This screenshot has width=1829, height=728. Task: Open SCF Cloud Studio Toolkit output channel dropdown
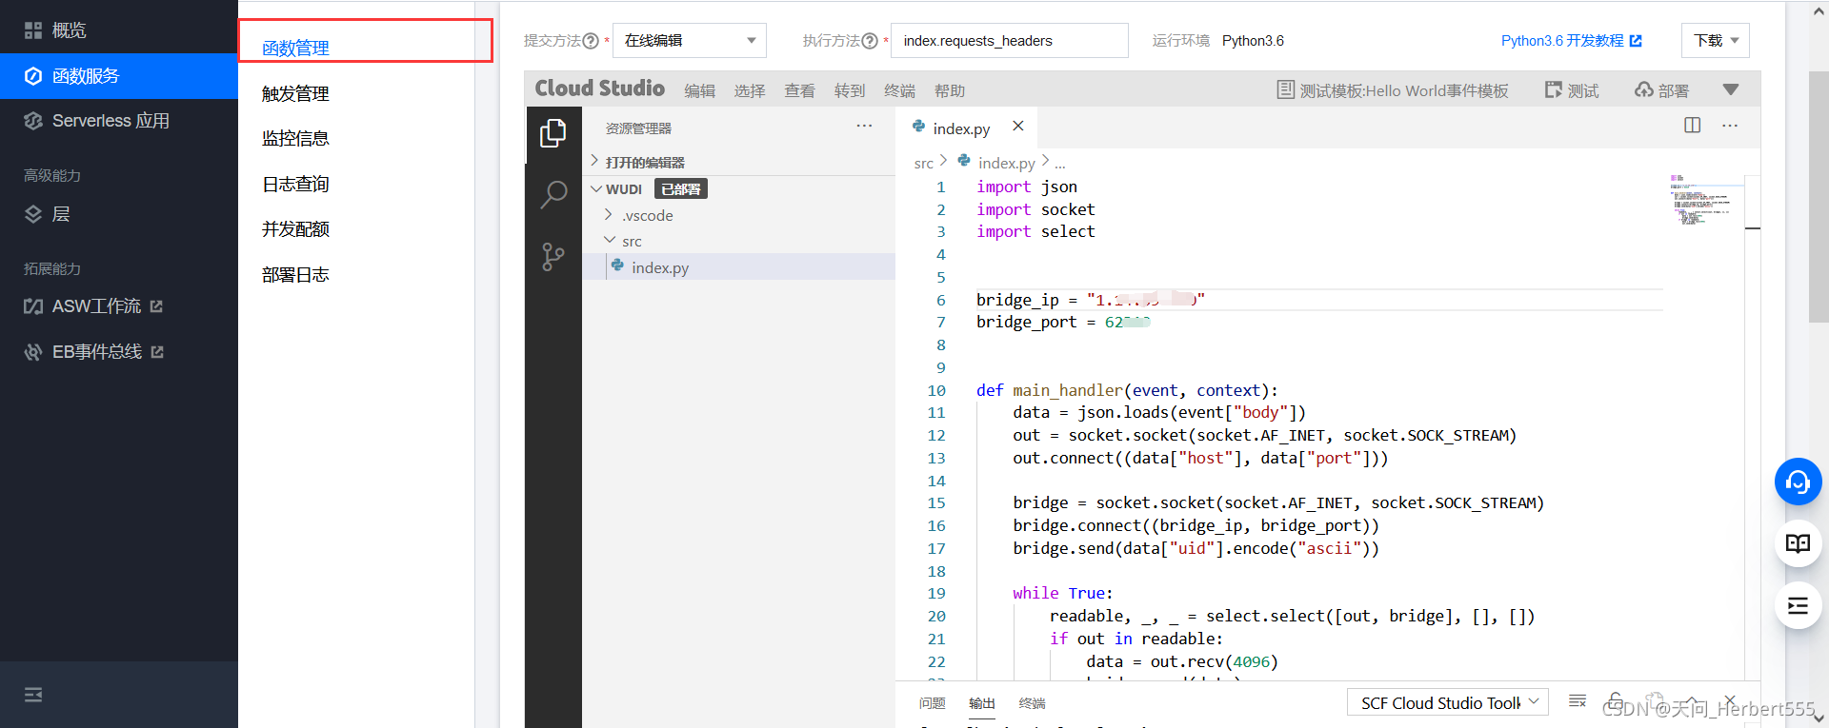1448,702
